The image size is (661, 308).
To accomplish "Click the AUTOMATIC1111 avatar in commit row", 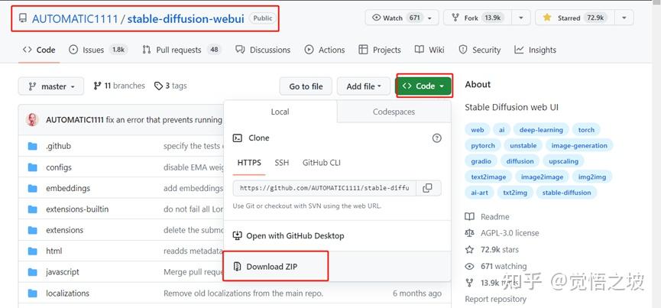I will [x=33, y=119].
